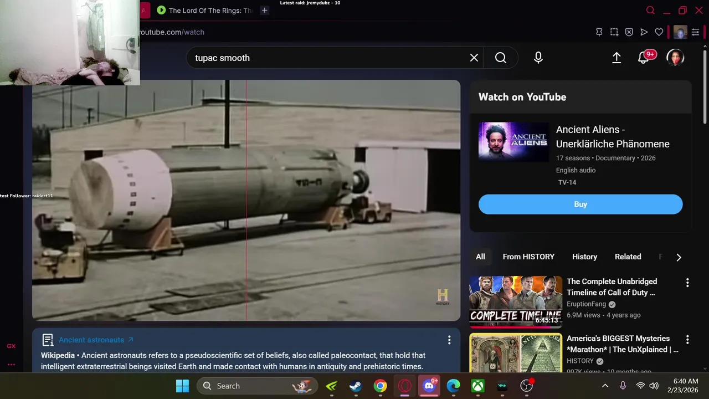The width and height of the screenshot is (709, 399).
Task: Open a new browser tab with plus
Action: tap(265, 11)
